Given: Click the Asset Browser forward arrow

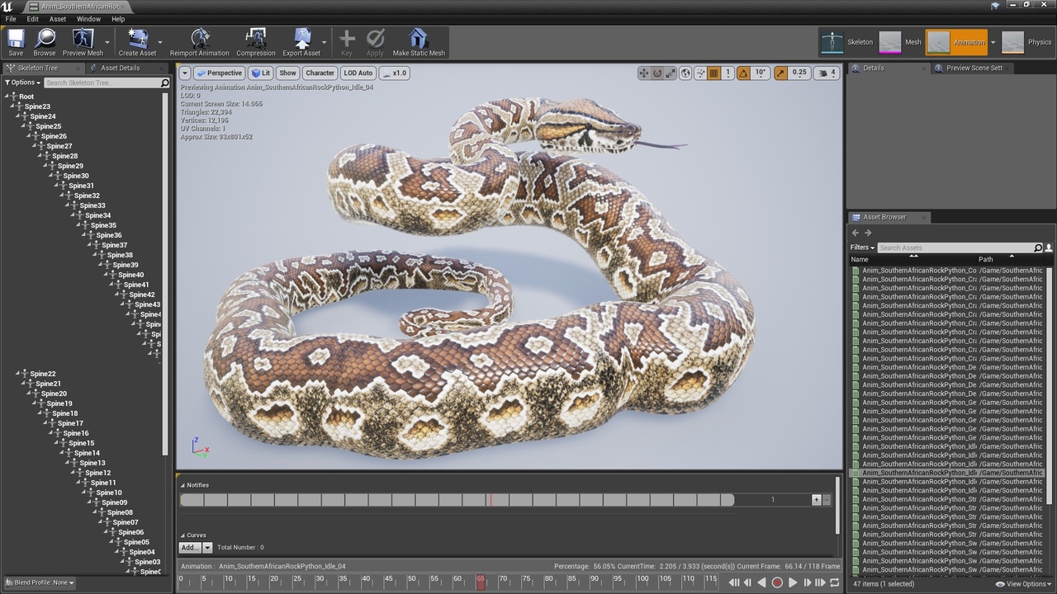Looking at the screenshot, I should (x=868, y=233).
